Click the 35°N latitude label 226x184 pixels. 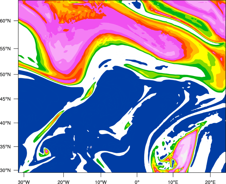click(5, 147)
